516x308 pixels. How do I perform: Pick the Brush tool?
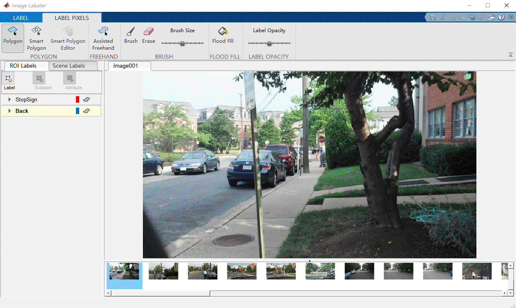(x=131, y=35)
